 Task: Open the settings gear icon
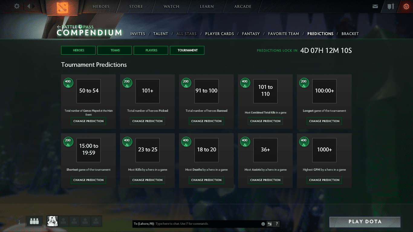17,6
